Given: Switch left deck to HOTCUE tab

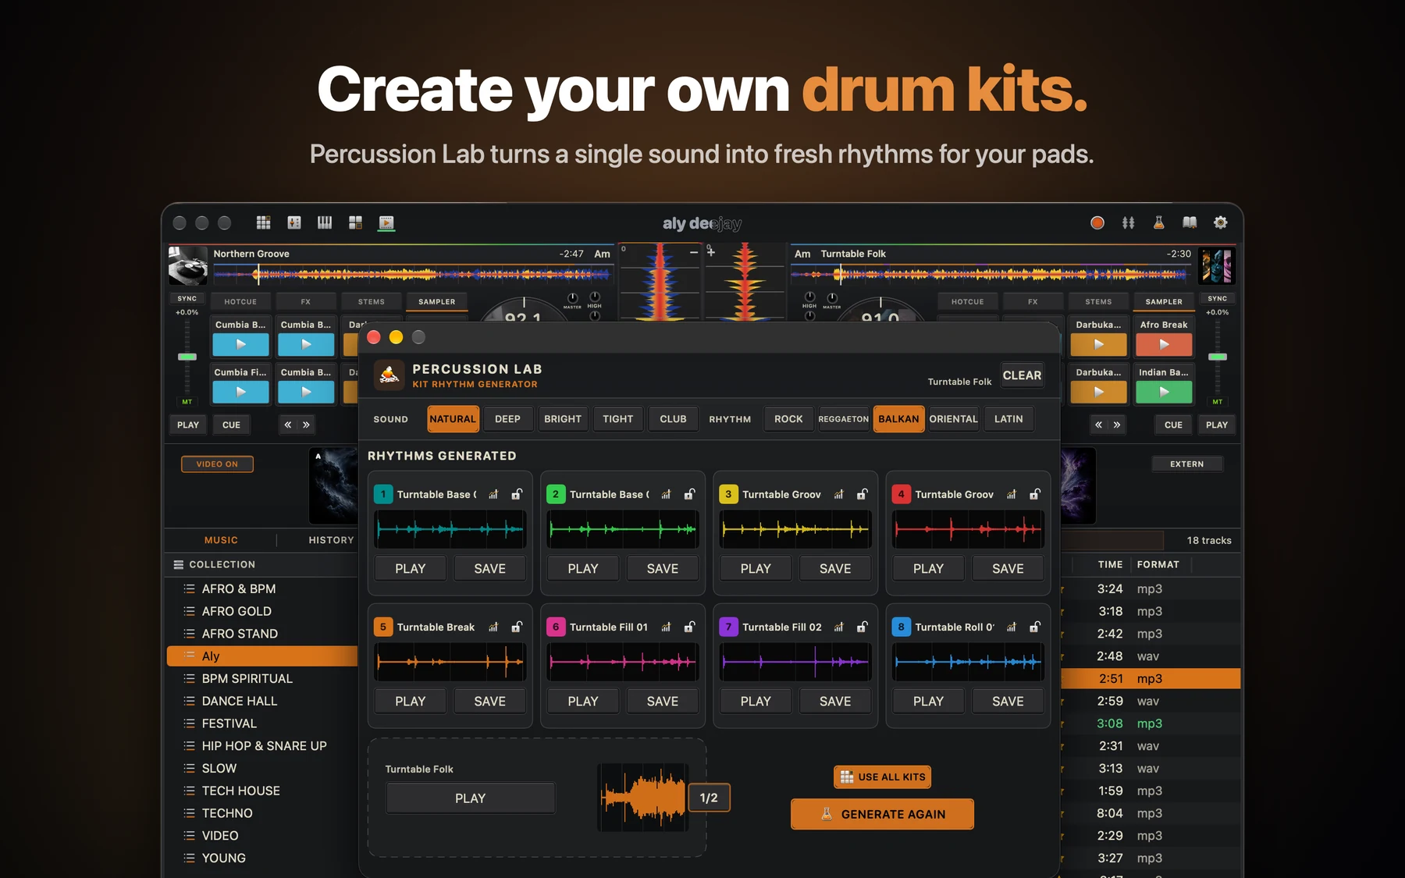Looking at the screenshot, I should 240,301.
